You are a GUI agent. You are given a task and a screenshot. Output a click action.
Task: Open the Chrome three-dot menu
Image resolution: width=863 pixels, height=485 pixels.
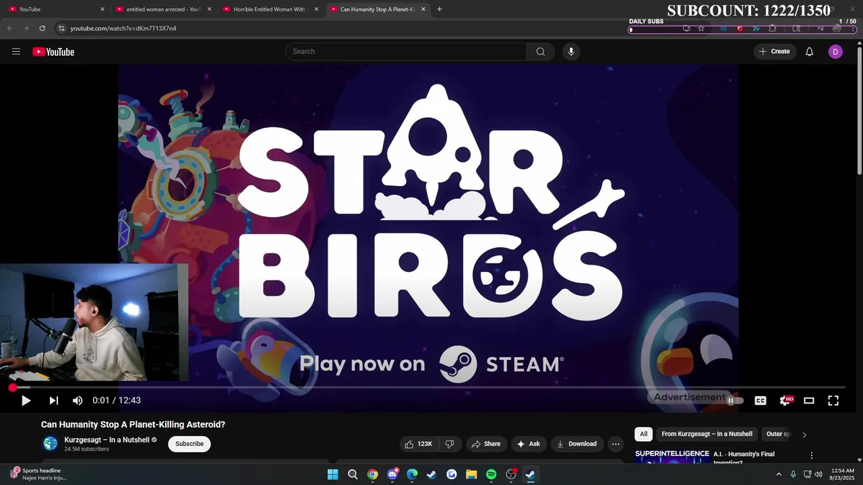pos(854,28)
